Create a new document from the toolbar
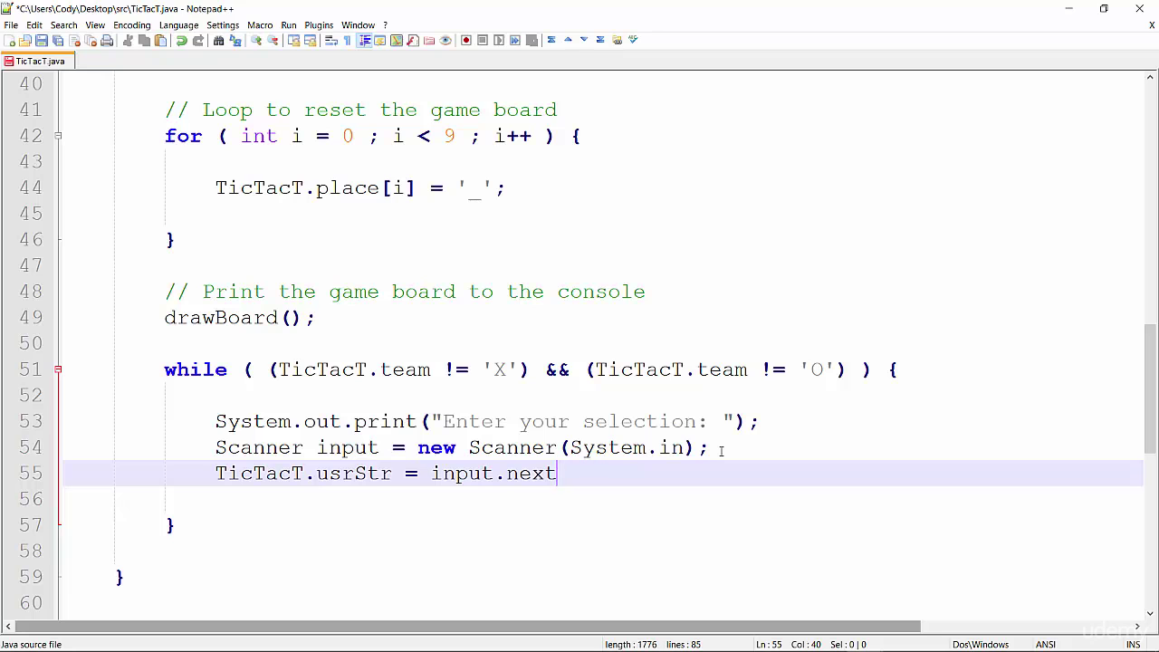This screenshot has height=652, width=1159. pyautogui.click(x=9, y=40)
